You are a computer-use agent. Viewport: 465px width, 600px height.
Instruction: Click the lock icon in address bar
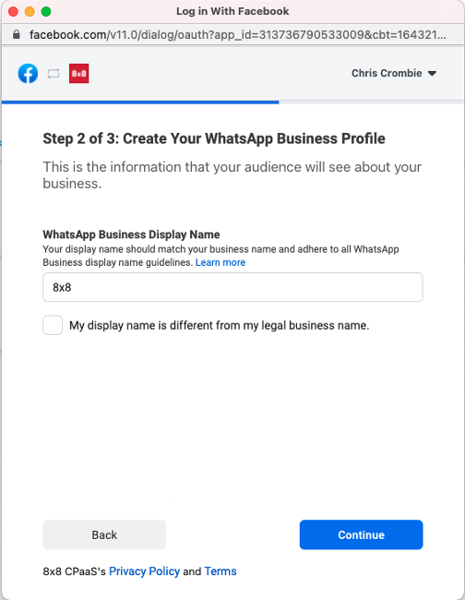tap(16, 34)
